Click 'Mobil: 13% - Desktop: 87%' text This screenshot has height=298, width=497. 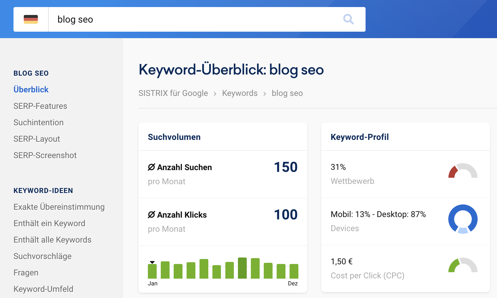click(378, 214)
